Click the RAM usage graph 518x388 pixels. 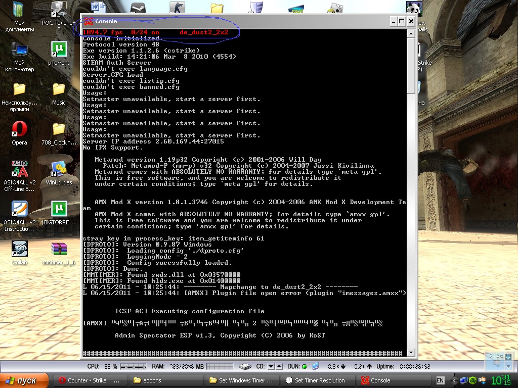pos(220,366)
